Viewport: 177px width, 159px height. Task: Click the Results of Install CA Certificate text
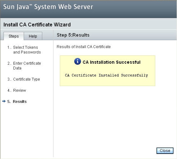tap(84, 47)
